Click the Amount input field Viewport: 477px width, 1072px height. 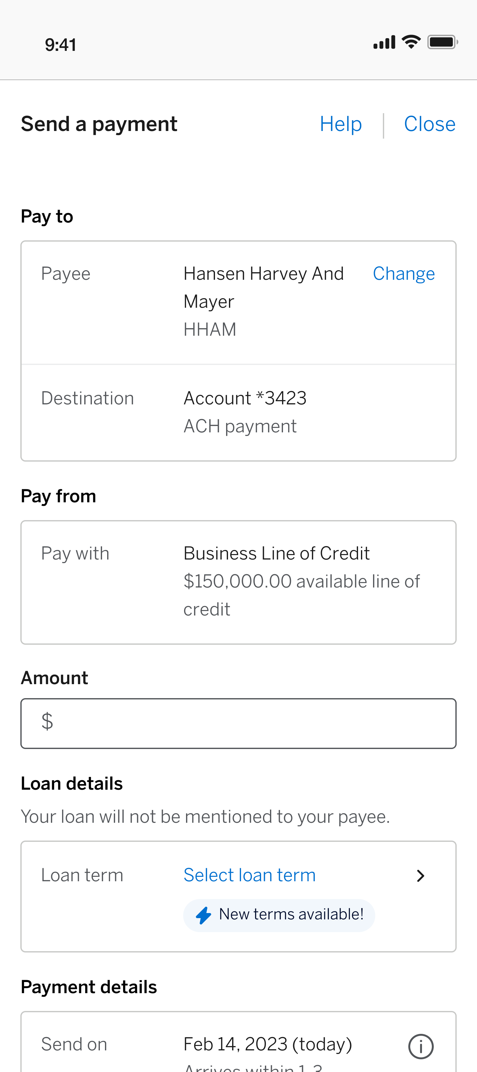pyautogui.click(x=238, y=723)
